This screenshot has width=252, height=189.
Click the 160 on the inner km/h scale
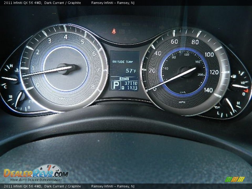click(198, 62)
